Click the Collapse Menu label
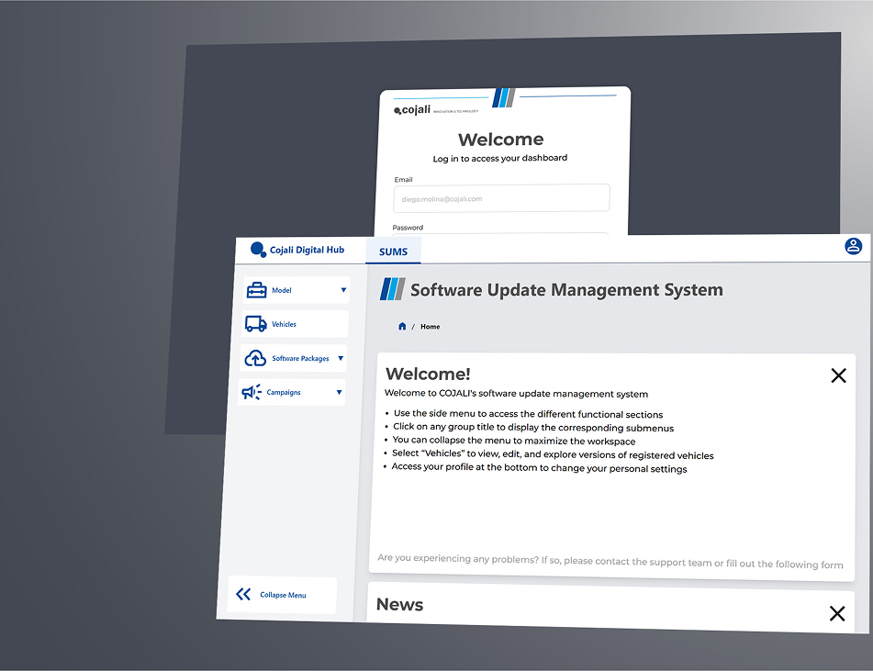Viewport: 873px width, 671px height. click(283, 595)
